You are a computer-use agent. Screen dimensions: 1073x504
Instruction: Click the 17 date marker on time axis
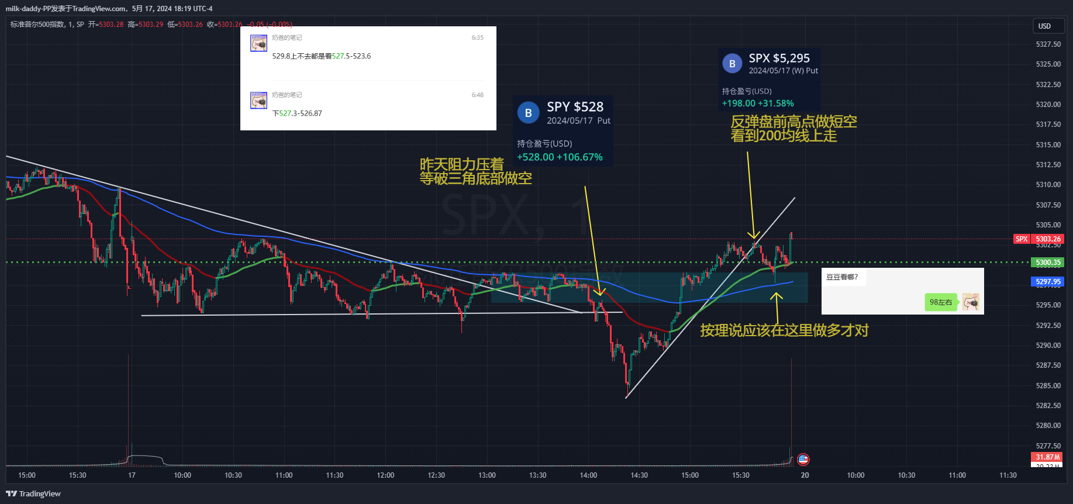click(132, 475)
